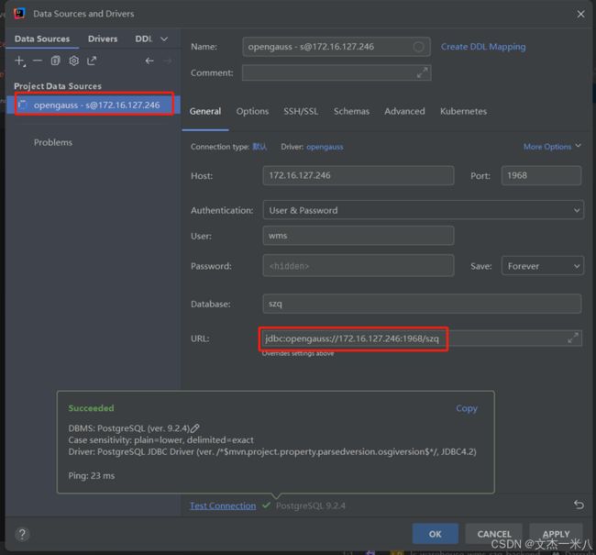
Task: Click the revert changes arrow icon
Action: point(579,505)
